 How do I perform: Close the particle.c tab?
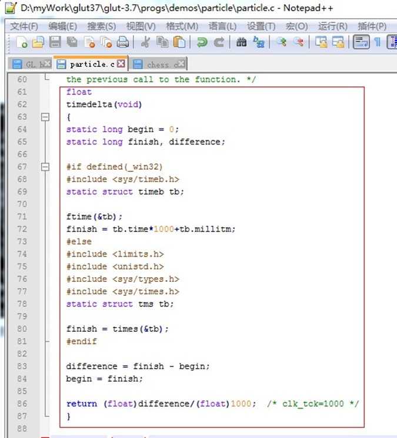(x=121, y=63)
